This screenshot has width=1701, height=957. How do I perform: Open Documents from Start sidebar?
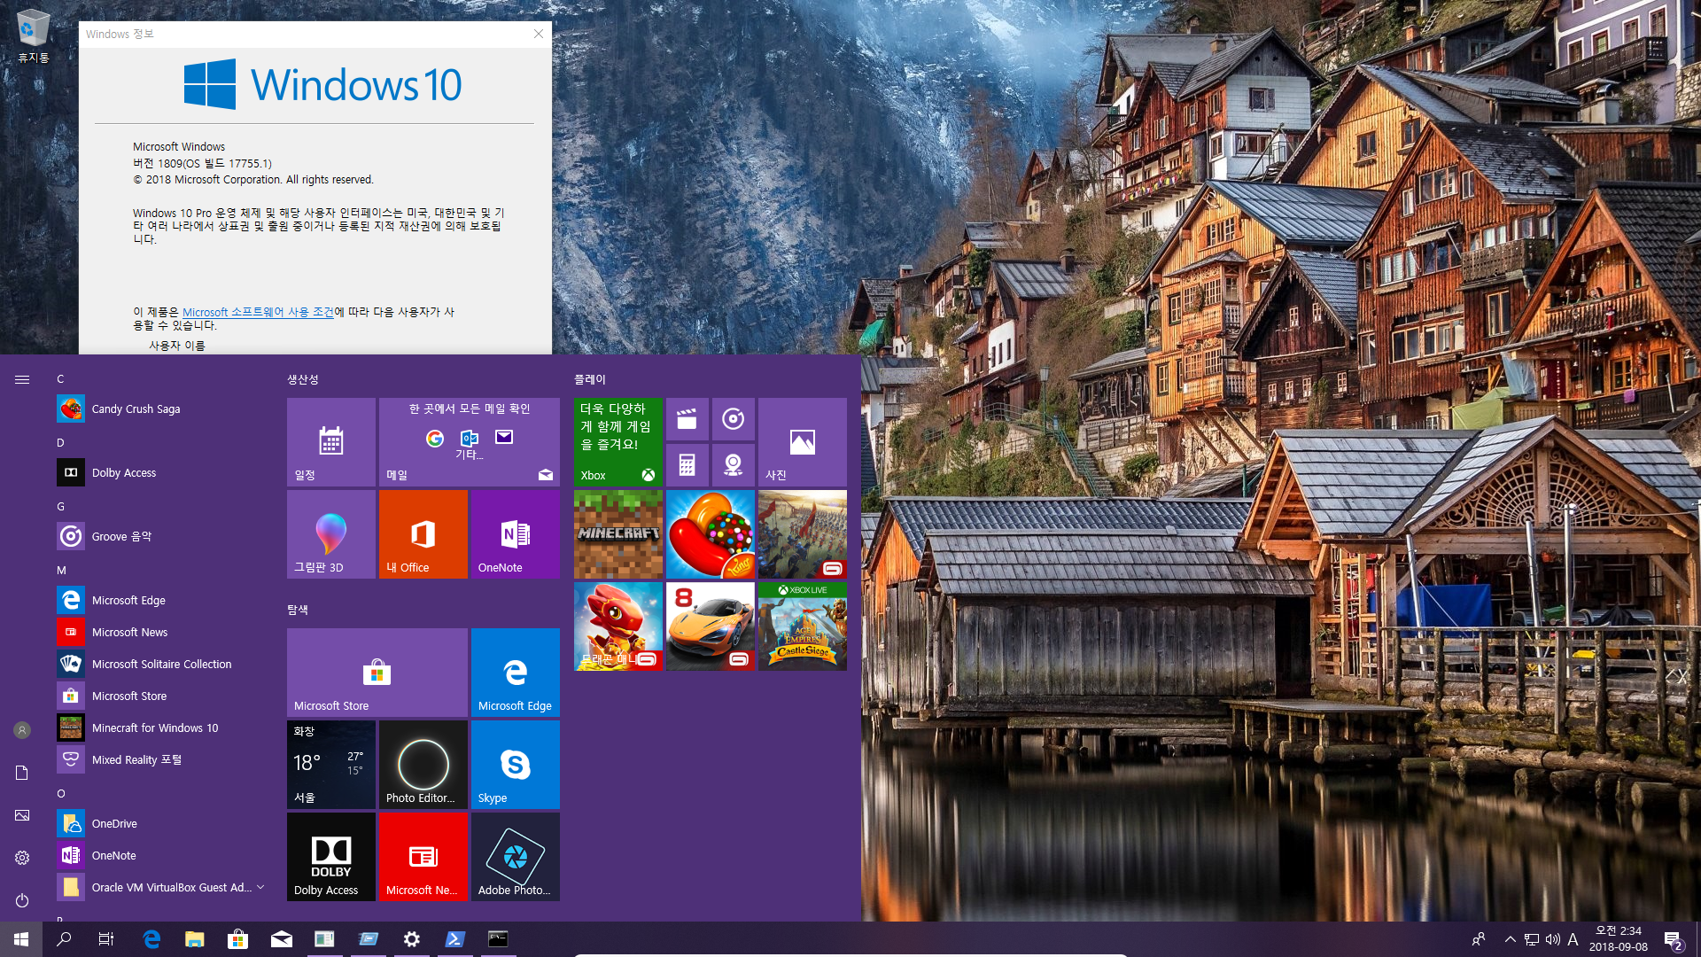(22, 773)
